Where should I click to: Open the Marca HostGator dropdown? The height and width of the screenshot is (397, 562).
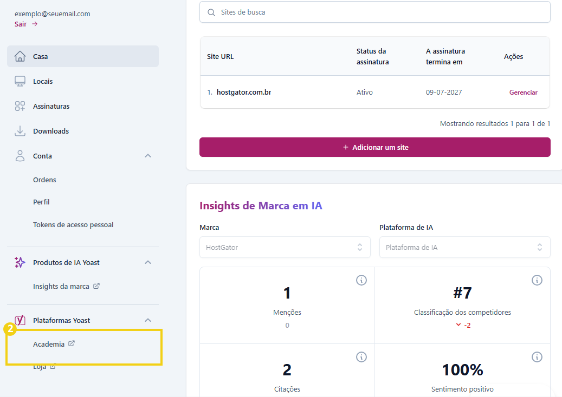click(285, 247)
